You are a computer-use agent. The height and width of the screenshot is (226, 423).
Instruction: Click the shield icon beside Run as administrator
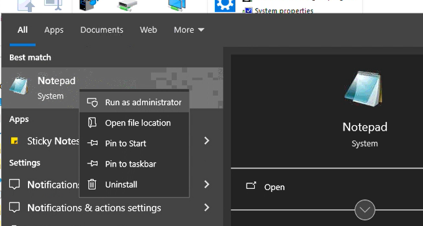coord(93,102)
